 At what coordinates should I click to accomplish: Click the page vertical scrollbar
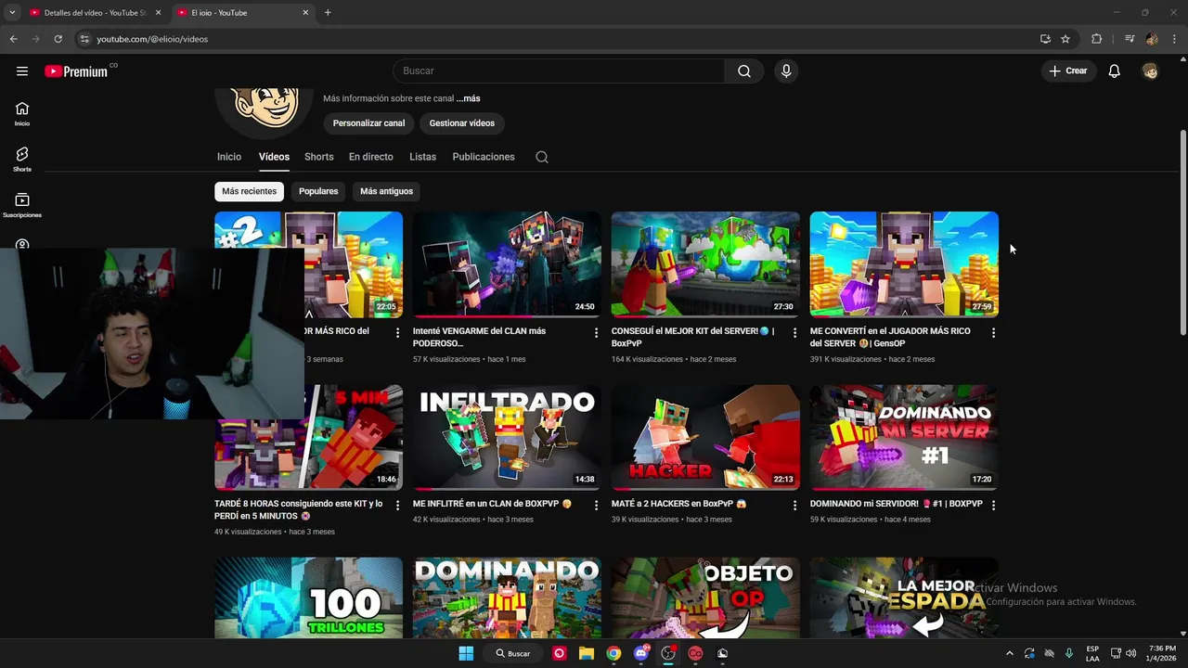1182,232
